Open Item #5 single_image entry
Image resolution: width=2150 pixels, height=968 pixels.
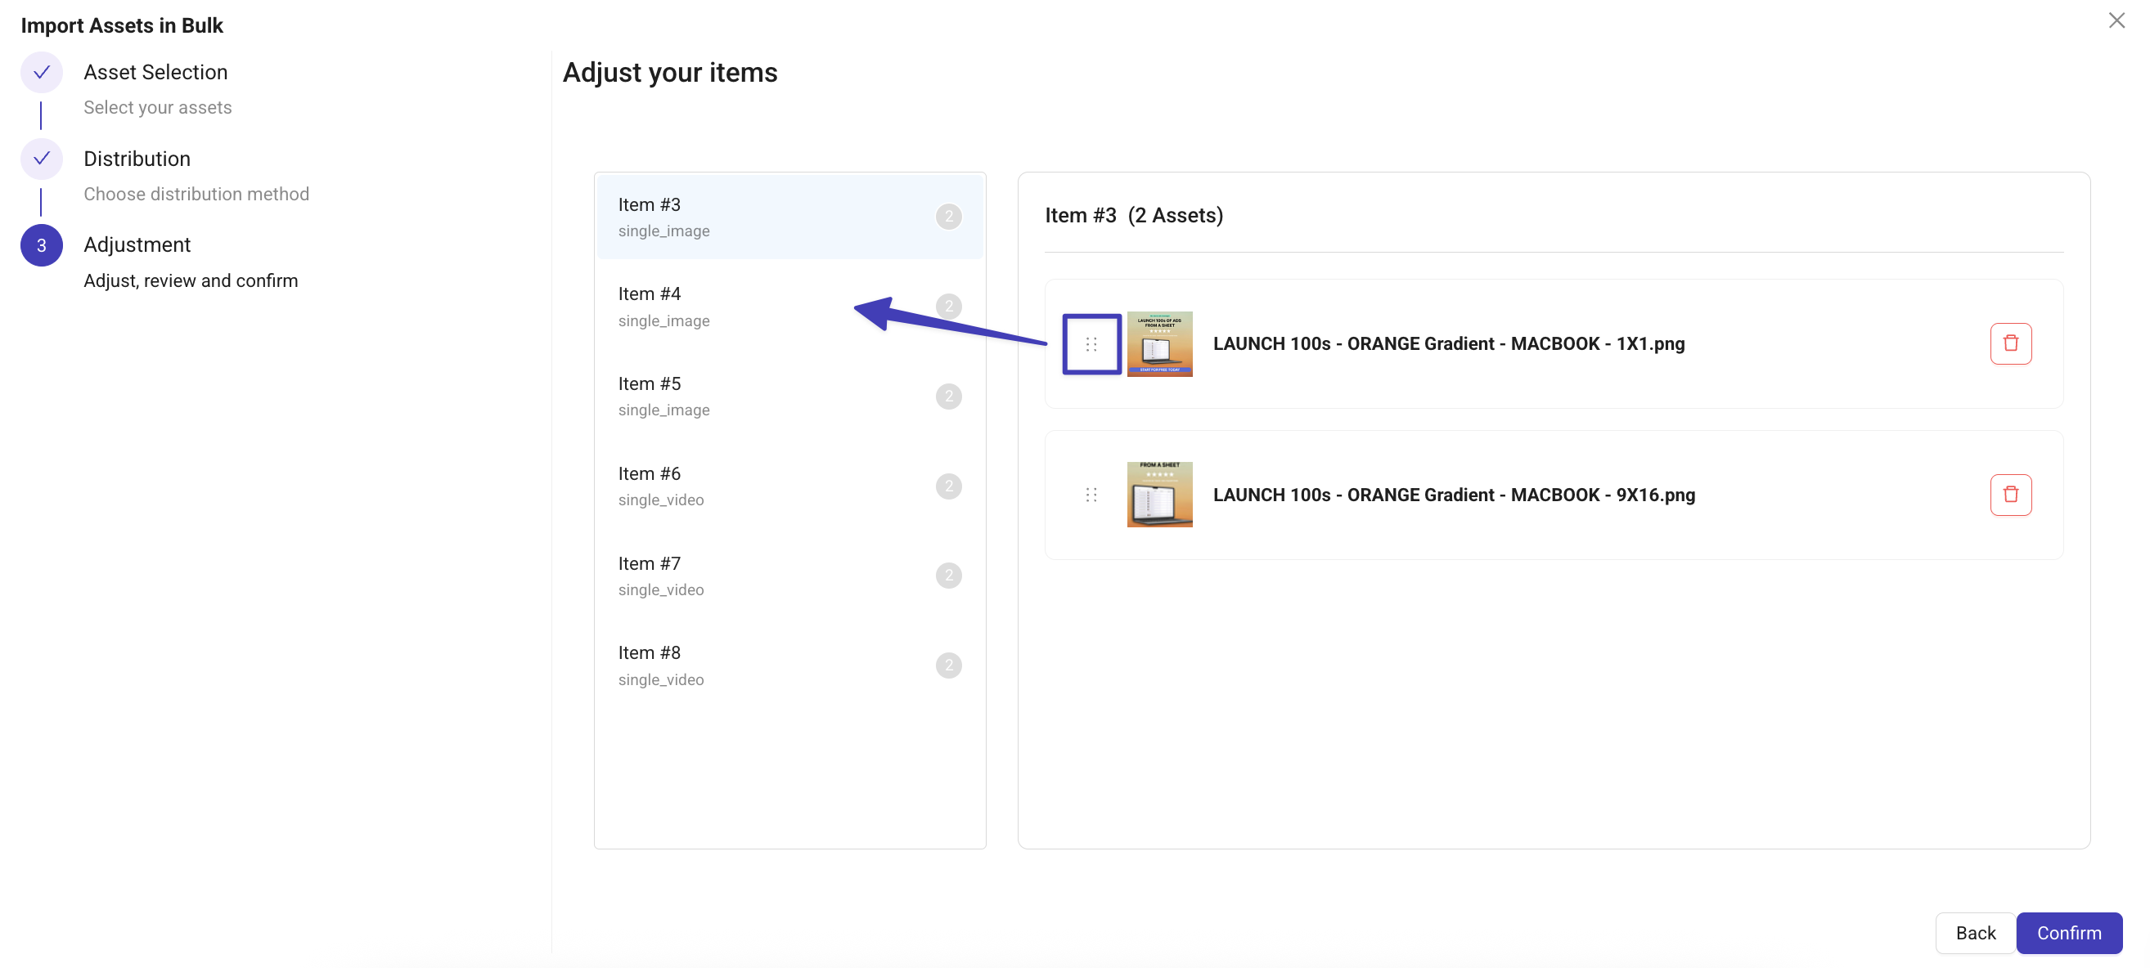point(788,396)
